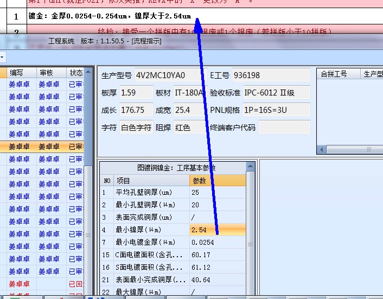Focus the empty 终端客户代码 field
The image size is (383, 299).
(284, 128)
